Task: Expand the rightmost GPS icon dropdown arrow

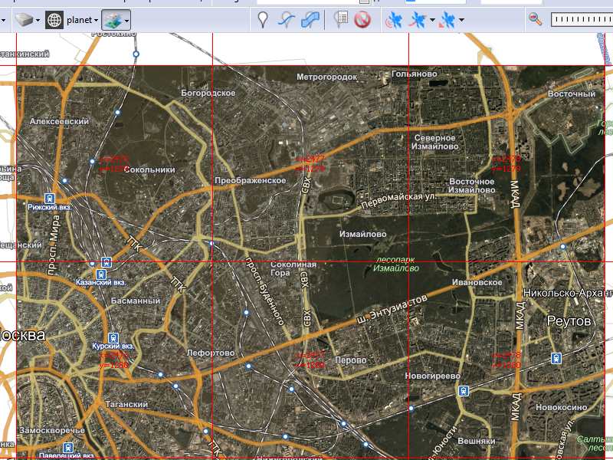Action: [x=461, y=21]
